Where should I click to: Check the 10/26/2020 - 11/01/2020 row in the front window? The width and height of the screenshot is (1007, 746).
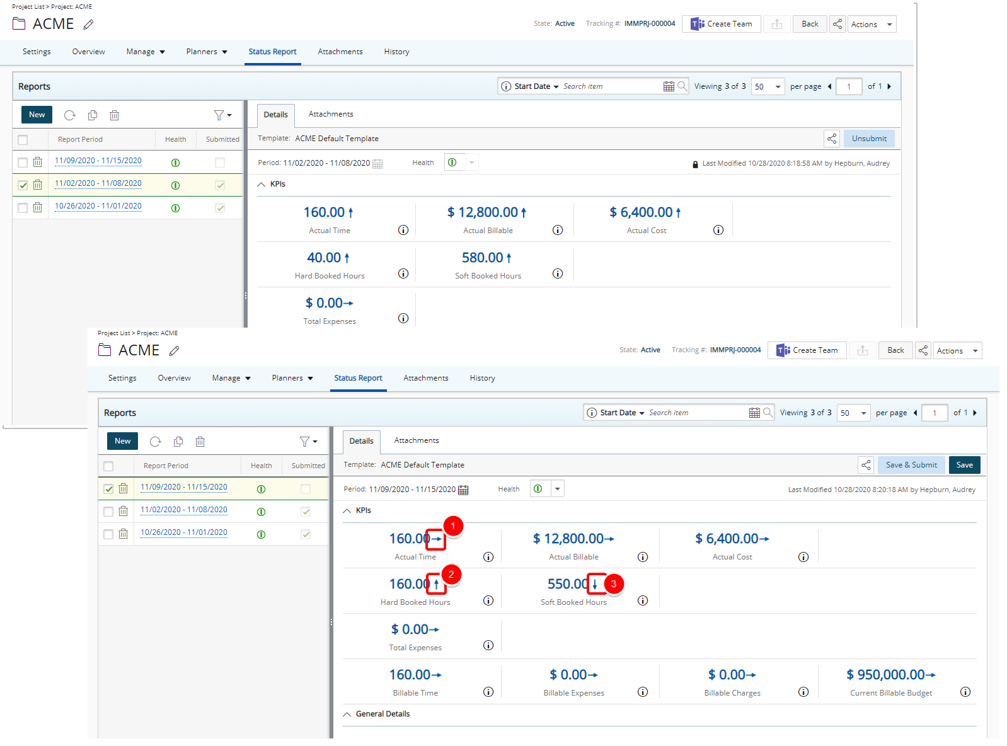tap(108, 534)
